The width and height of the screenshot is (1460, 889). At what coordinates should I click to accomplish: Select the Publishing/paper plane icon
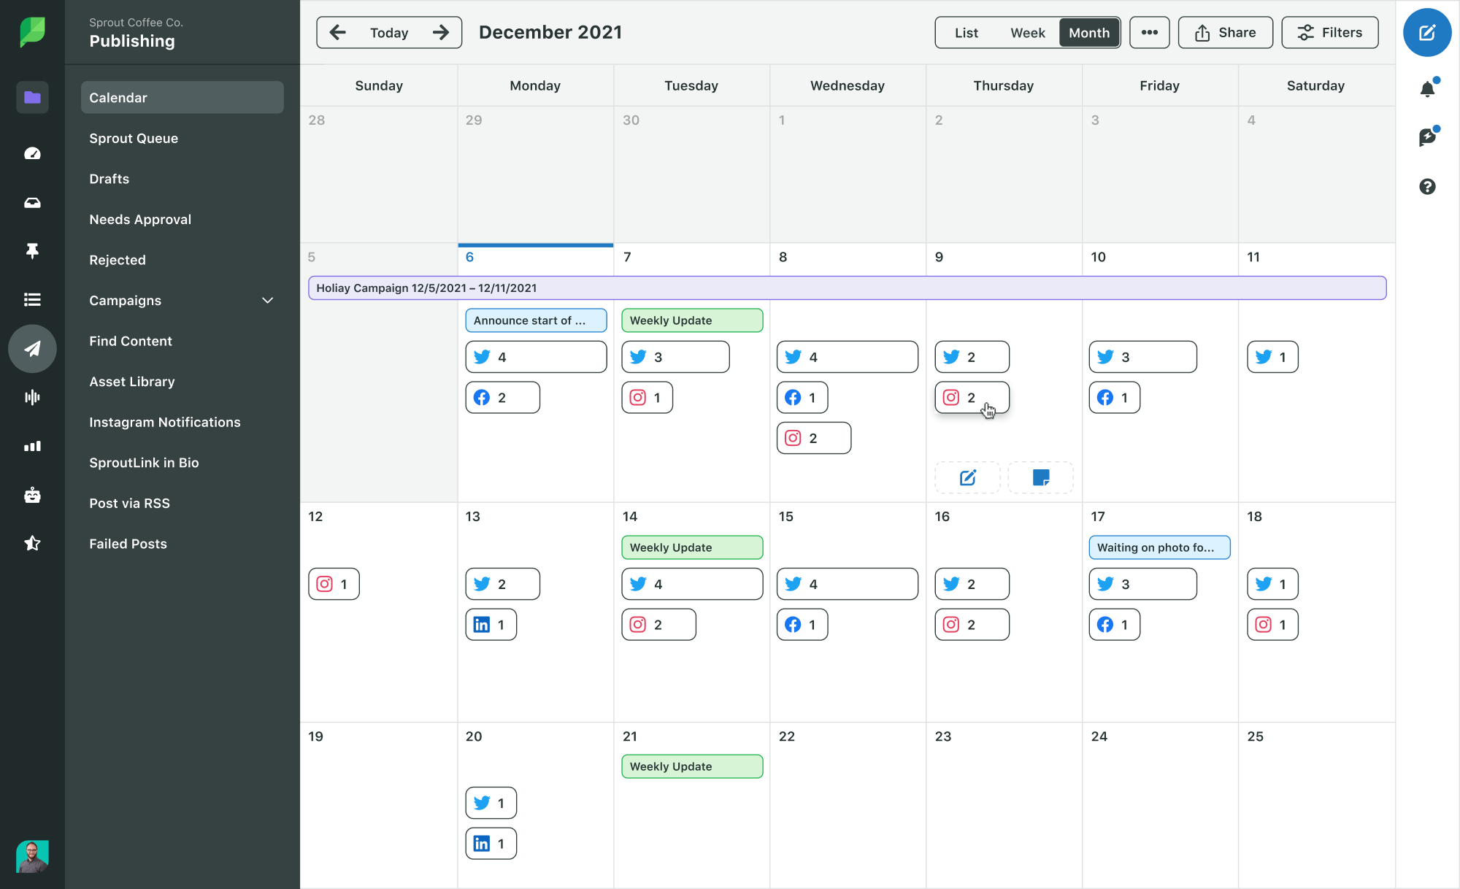point(30,348)
